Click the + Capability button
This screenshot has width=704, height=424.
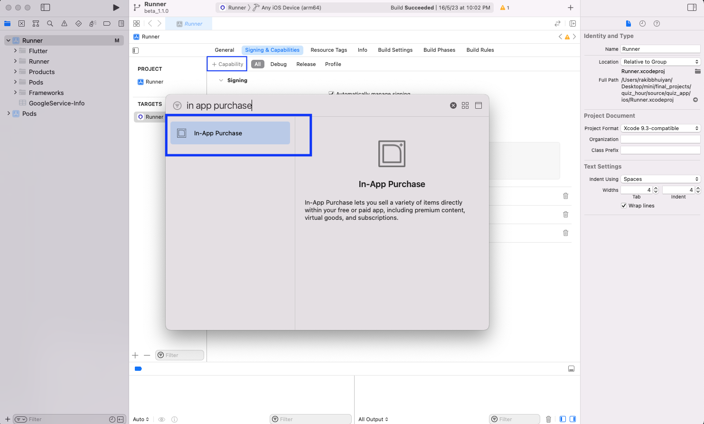(x=227, y=64)
